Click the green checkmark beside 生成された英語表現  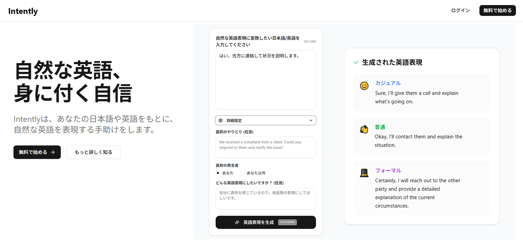click(356, 62)
